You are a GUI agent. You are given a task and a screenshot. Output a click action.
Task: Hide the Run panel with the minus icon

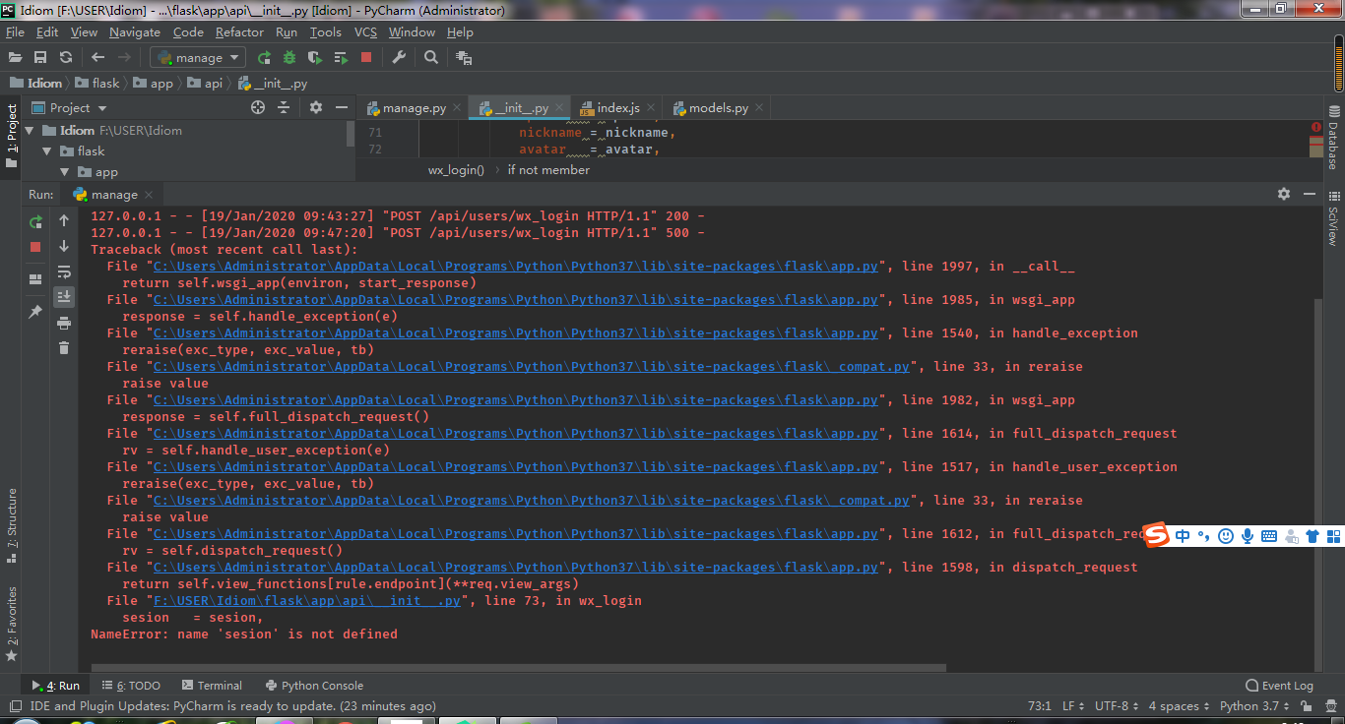[1310, 194]
